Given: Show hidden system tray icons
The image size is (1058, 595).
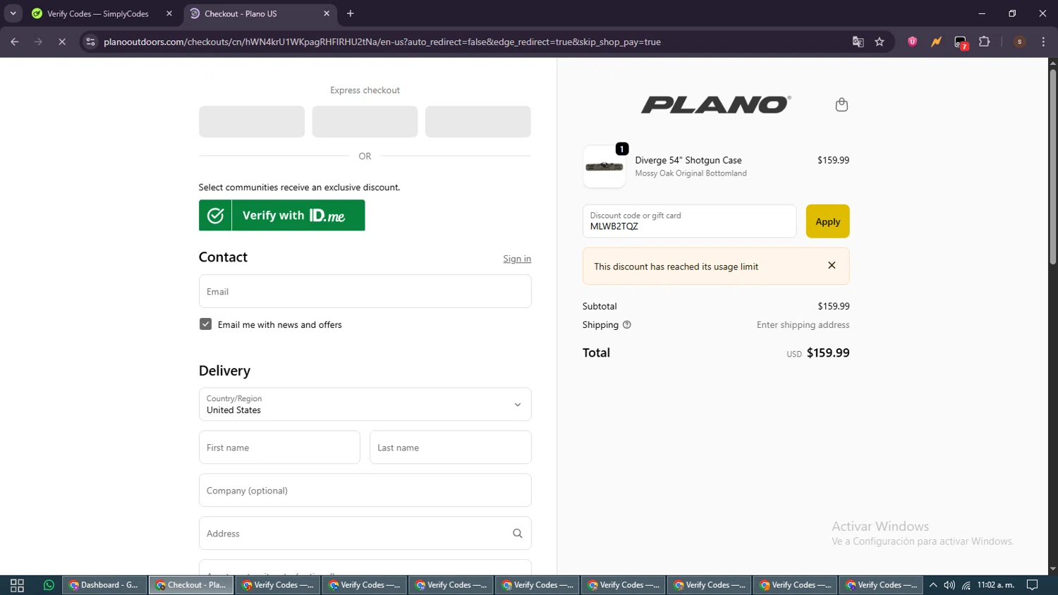Looking at the screenshot, I should (x=933, y=585).
